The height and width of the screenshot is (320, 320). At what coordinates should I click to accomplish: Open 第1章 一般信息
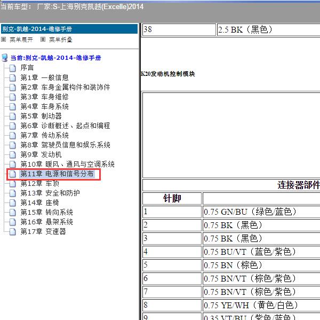pyautogui.click(x=44, y=77)
